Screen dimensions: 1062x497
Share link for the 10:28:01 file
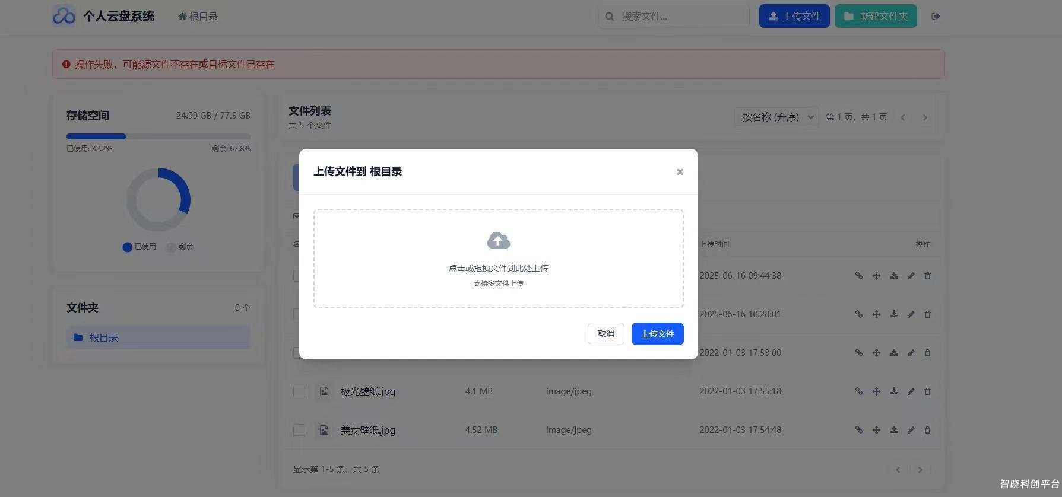click(858, 314)
